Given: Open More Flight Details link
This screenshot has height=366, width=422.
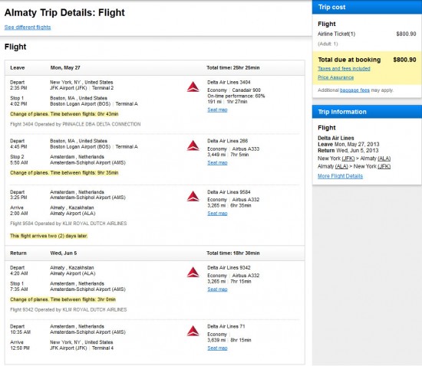Looking at the screenshot, I should [x=340, y=176].
